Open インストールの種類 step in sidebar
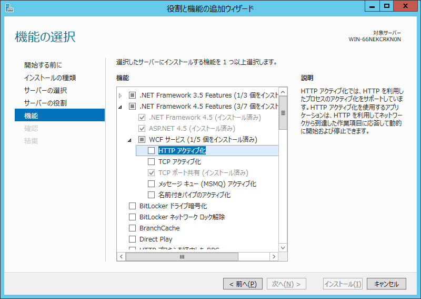This screenshot has width=421, height=299. click(50, 78)
